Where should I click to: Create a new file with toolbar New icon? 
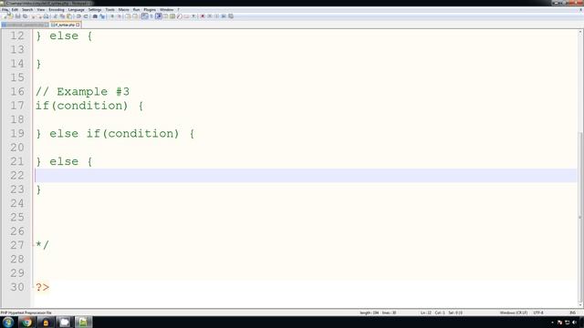coord(5,16)
